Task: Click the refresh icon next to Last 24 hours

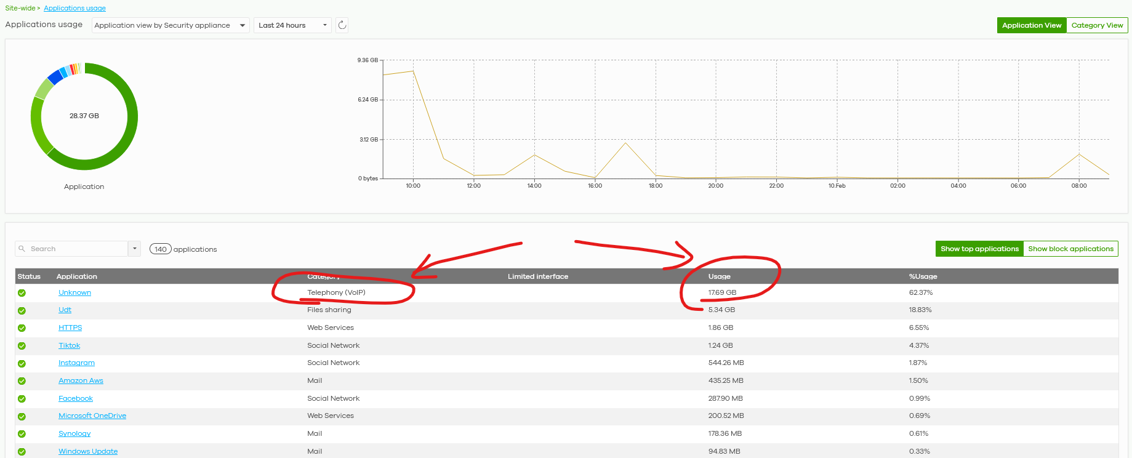Action: tap(342, 25)
